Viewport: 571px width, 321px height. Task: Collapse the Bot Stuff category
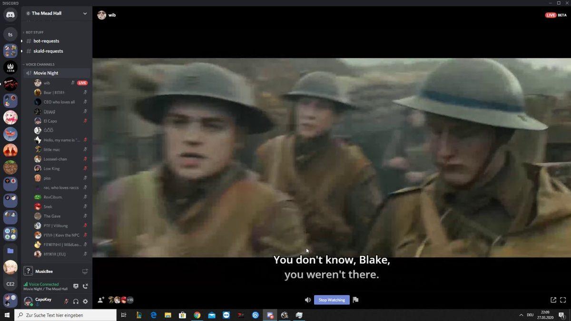coord(34,32)
